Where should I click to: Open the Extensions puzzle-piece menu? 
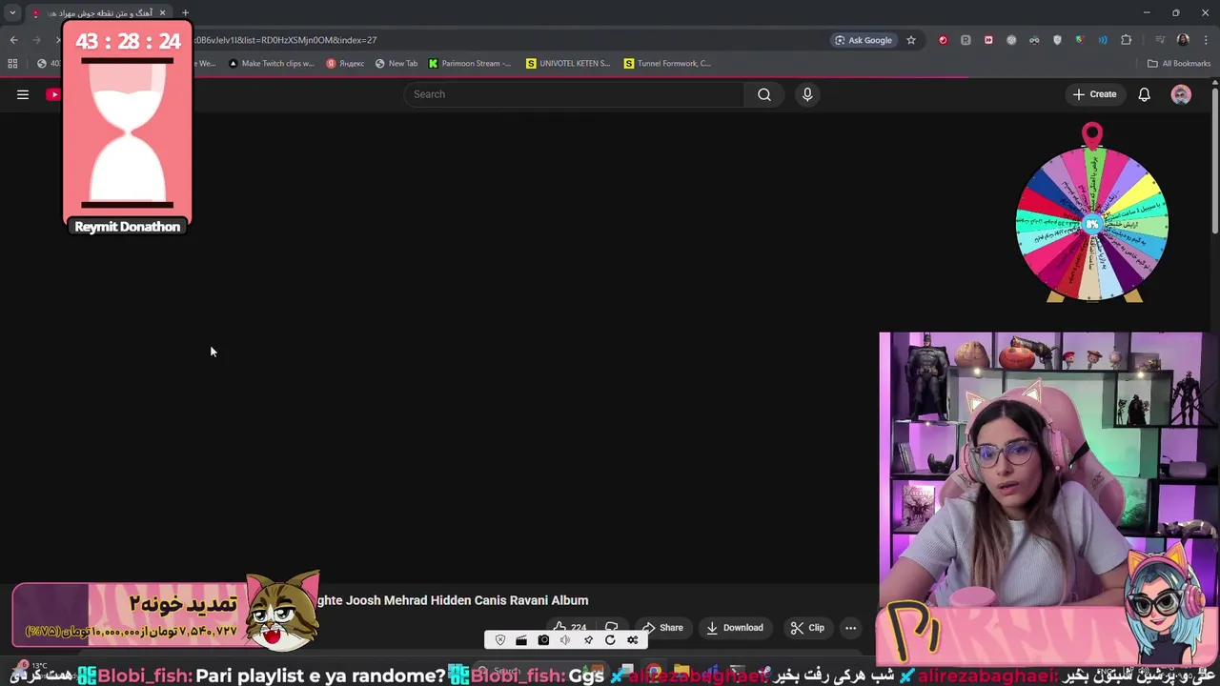click(x=1127, y=40)
